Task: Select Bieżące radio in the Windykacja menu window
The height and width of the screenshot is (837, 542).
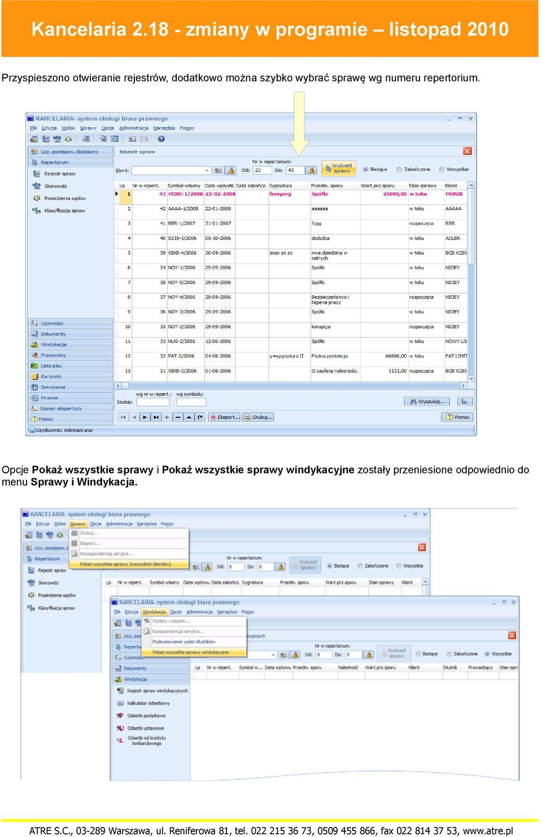Action: (x=426, y=654)
